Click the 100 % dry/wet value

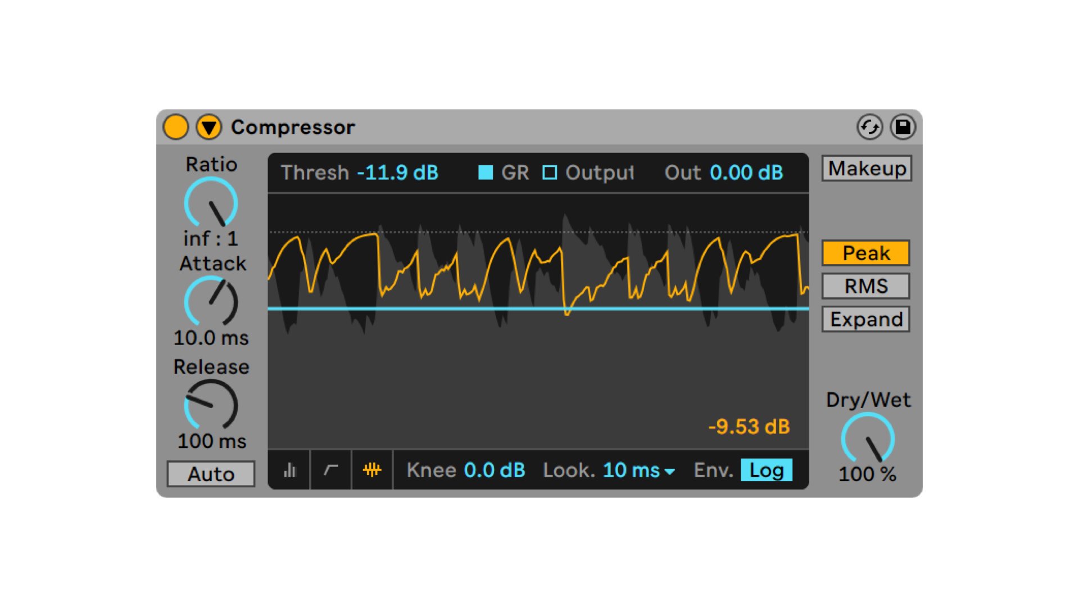click(x=868, y=474)
